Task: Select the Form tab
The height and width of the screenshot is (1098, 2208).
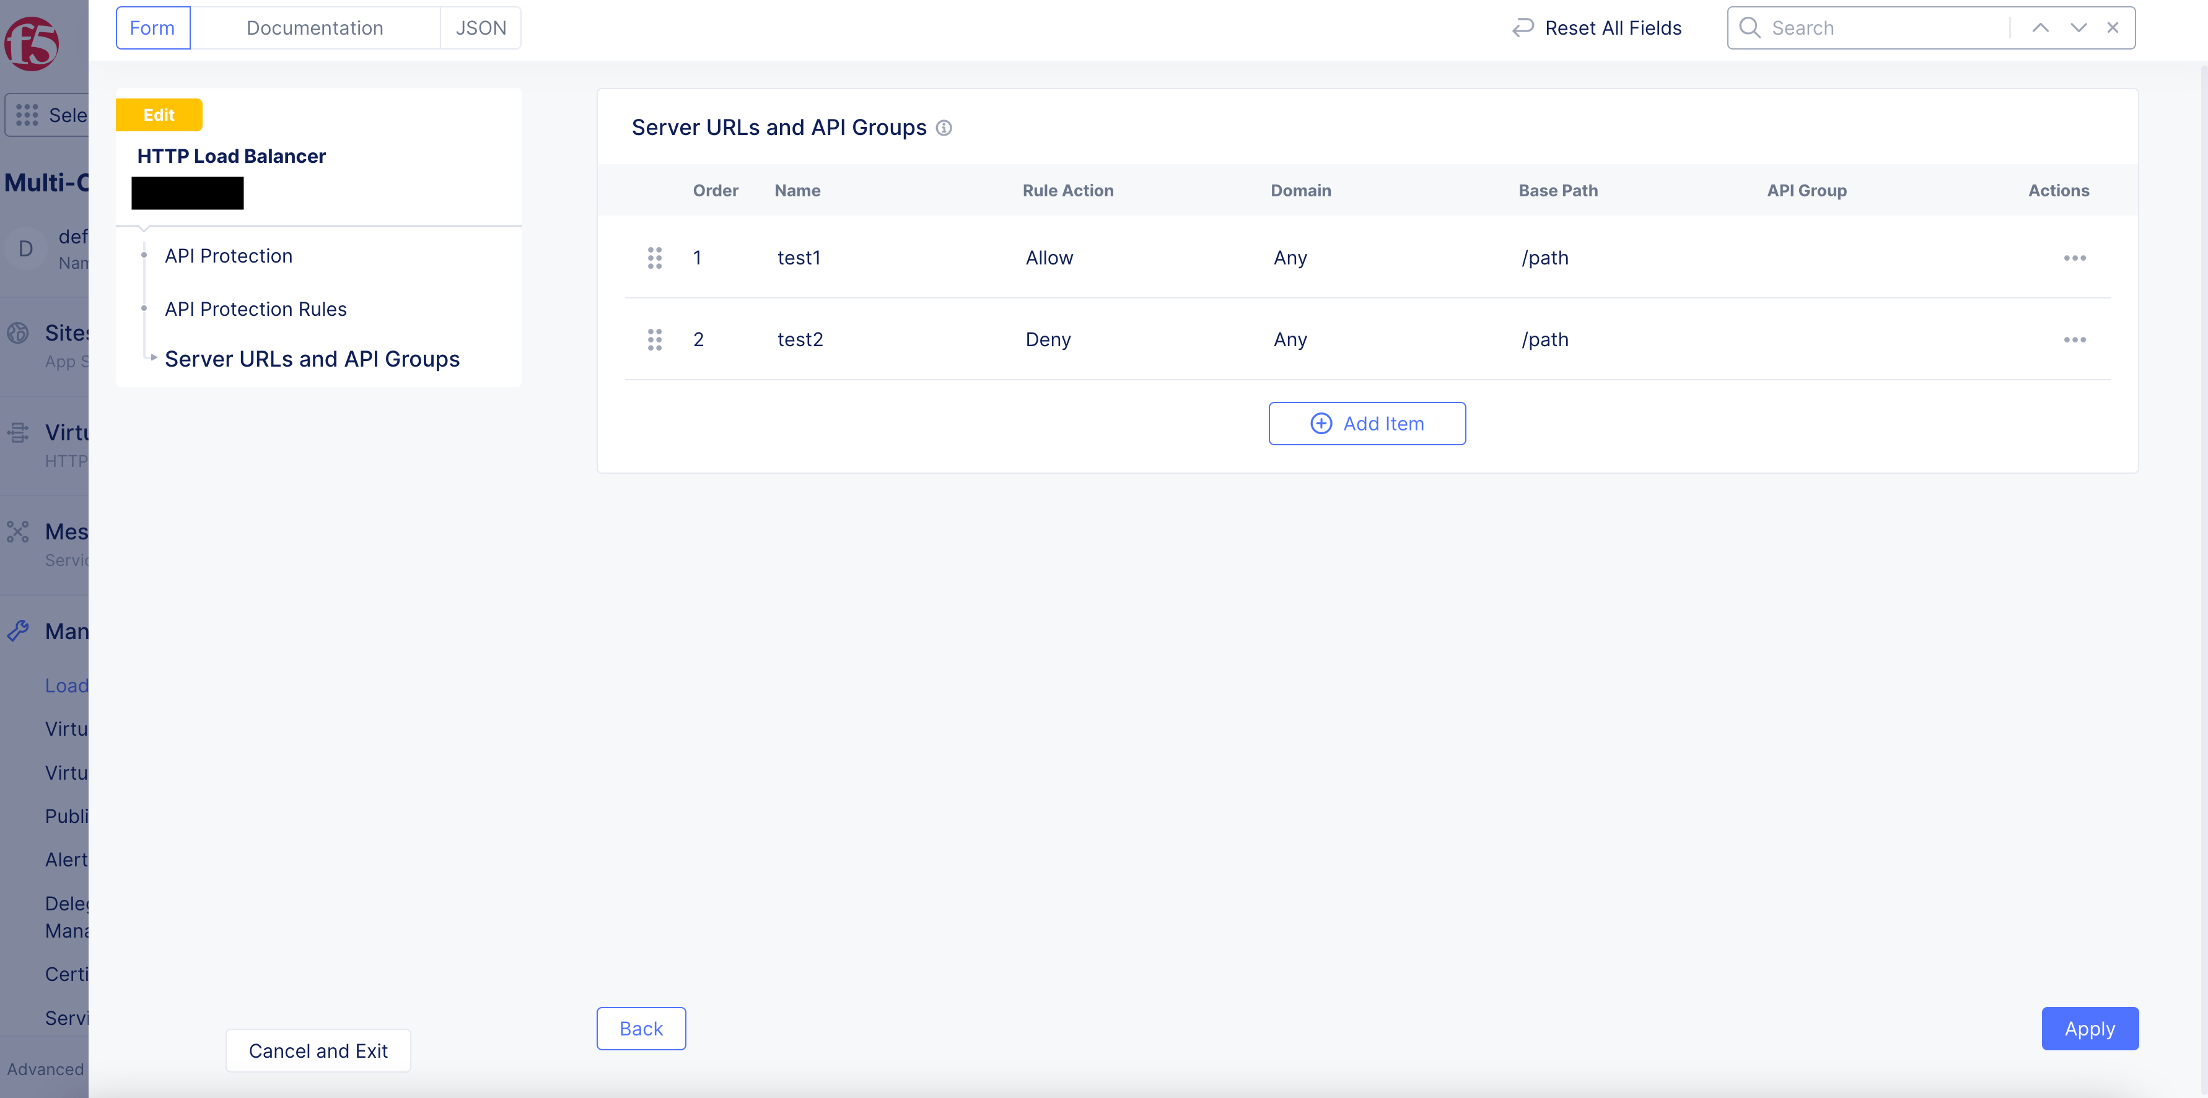Action: [x=152, y=28]
